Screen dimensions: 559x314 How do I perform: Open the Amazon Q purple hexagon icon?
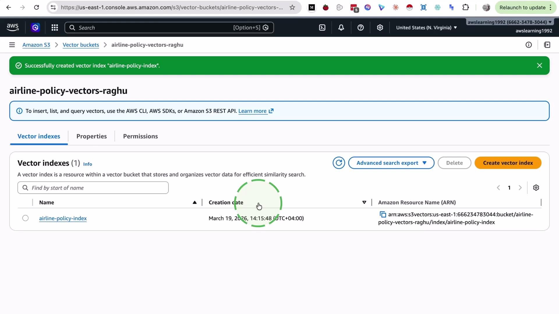click(36, 28)
